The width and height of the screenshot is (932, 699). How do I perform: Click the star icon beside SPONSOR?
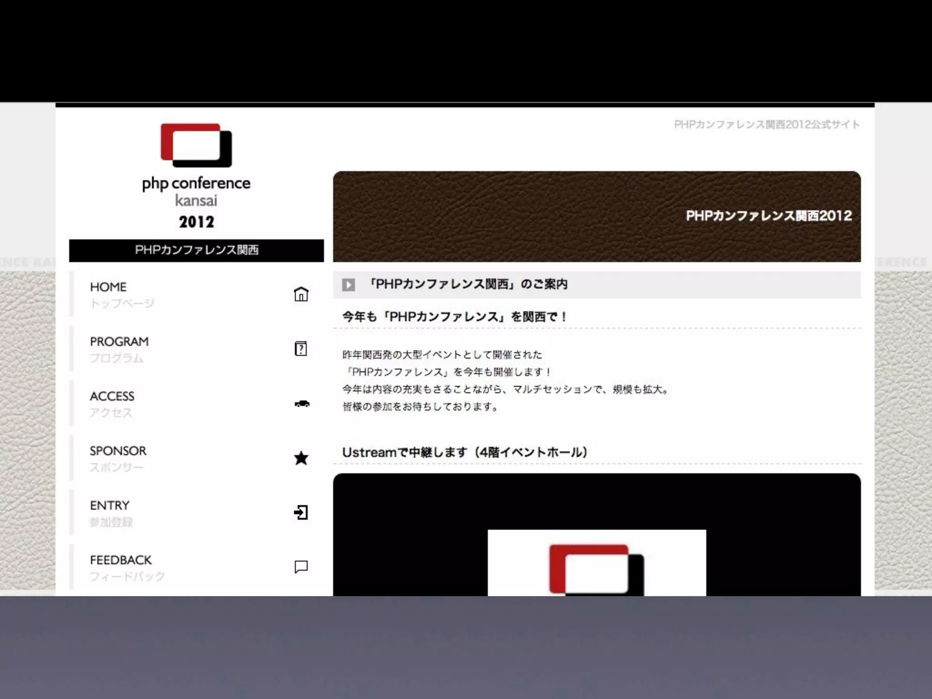(301, 458)
